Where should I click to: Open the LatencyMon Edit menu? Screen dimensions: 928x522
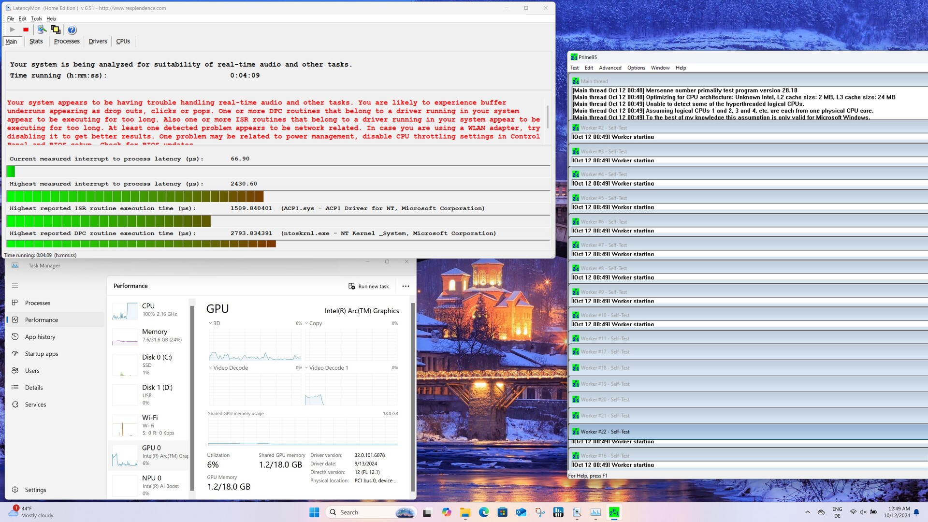(x=22, y=19)
